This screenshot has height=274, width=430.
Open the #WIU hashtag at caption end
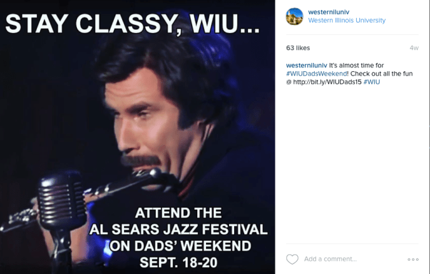(x=372, y=83)
